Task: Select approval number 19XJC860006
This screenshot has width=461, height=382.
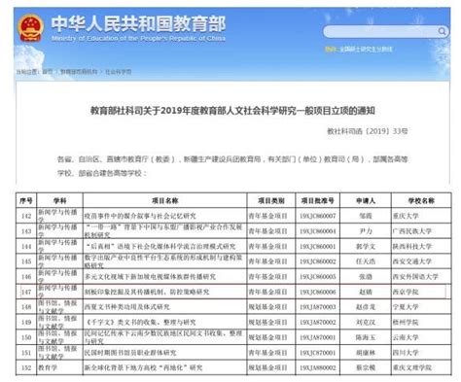Action: (317, 292)
